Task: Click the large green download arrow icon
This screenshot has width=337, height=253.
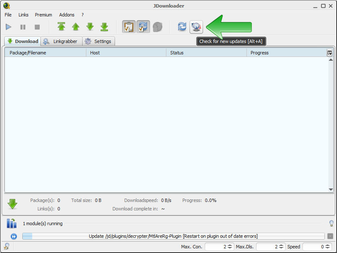Action: click(13, 204)
